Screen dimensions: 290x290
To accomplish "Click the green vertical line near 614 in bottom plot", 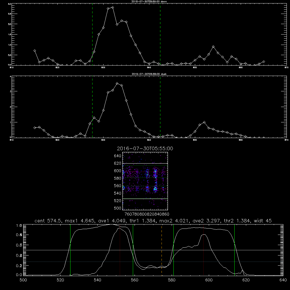I will [x=234, y=250].
